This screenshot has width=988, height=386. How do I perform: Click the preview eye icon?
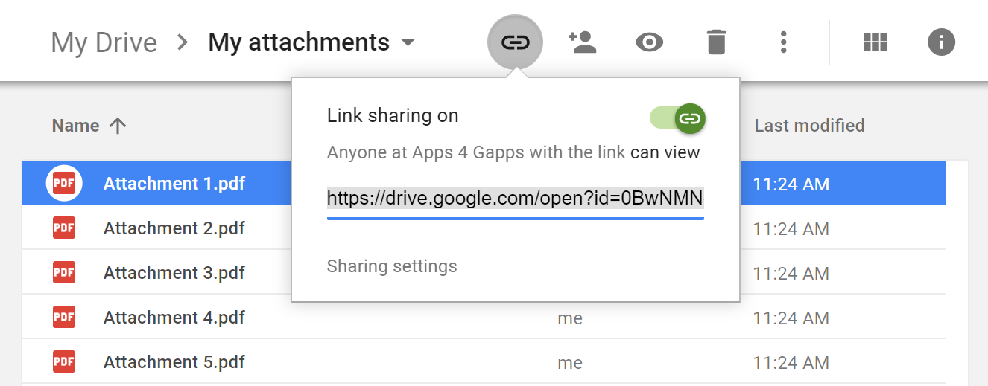coord(650,42)
